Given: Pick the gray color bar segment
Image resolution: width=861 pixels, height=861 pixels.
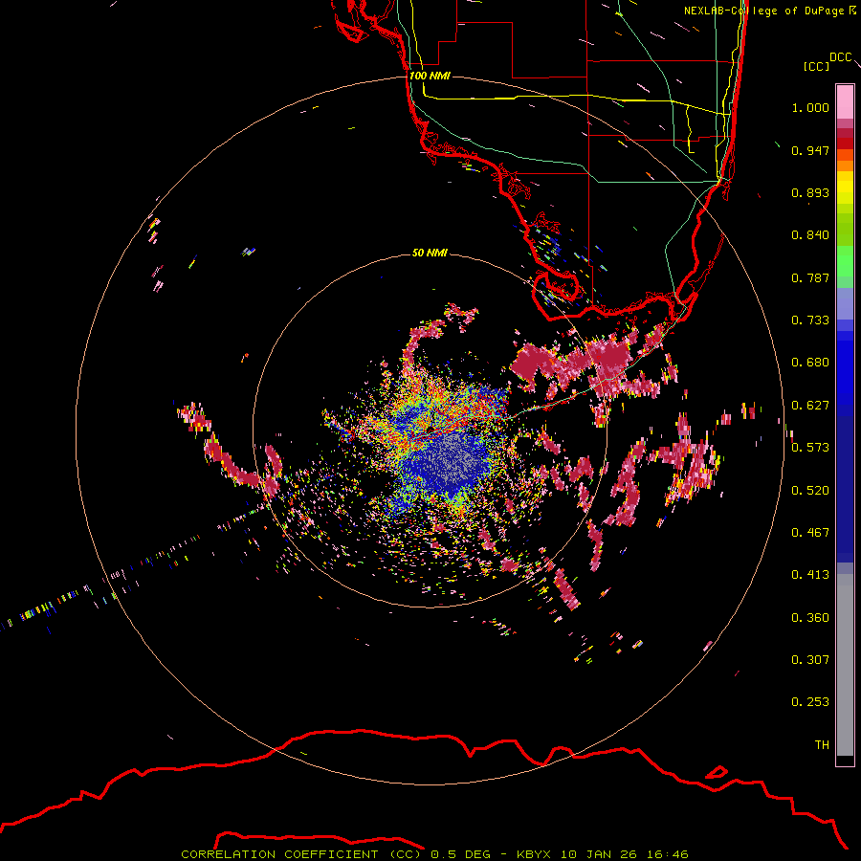Looking at the screenshot, I should click(x=845, y=665).
